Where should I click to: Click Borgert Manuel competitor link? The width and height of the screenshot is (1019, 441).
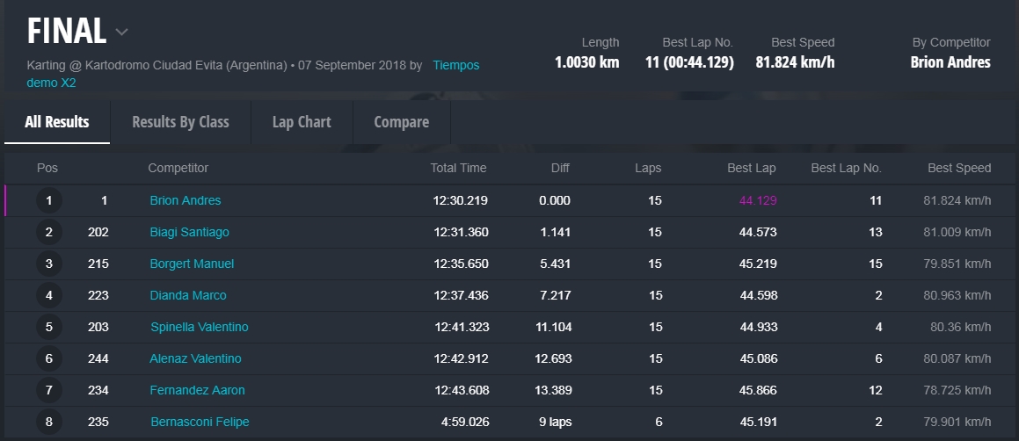tap(192, 264)
